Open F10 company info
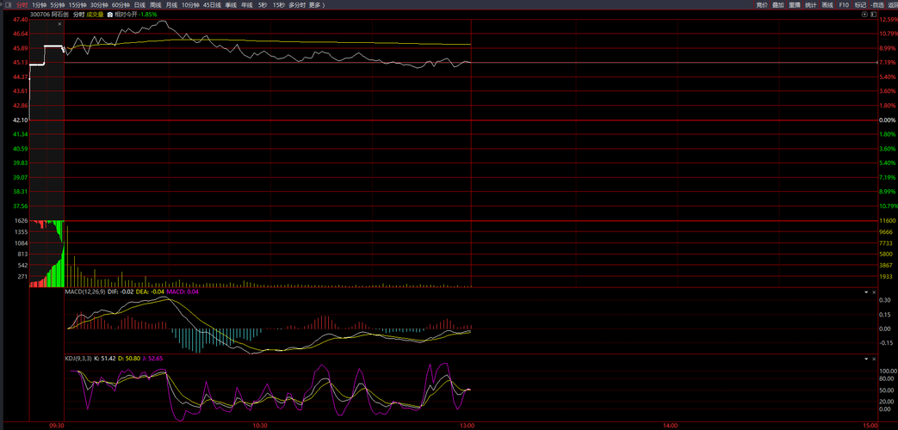The height and width of the screenshot is (430, 898). click(844, 4)
